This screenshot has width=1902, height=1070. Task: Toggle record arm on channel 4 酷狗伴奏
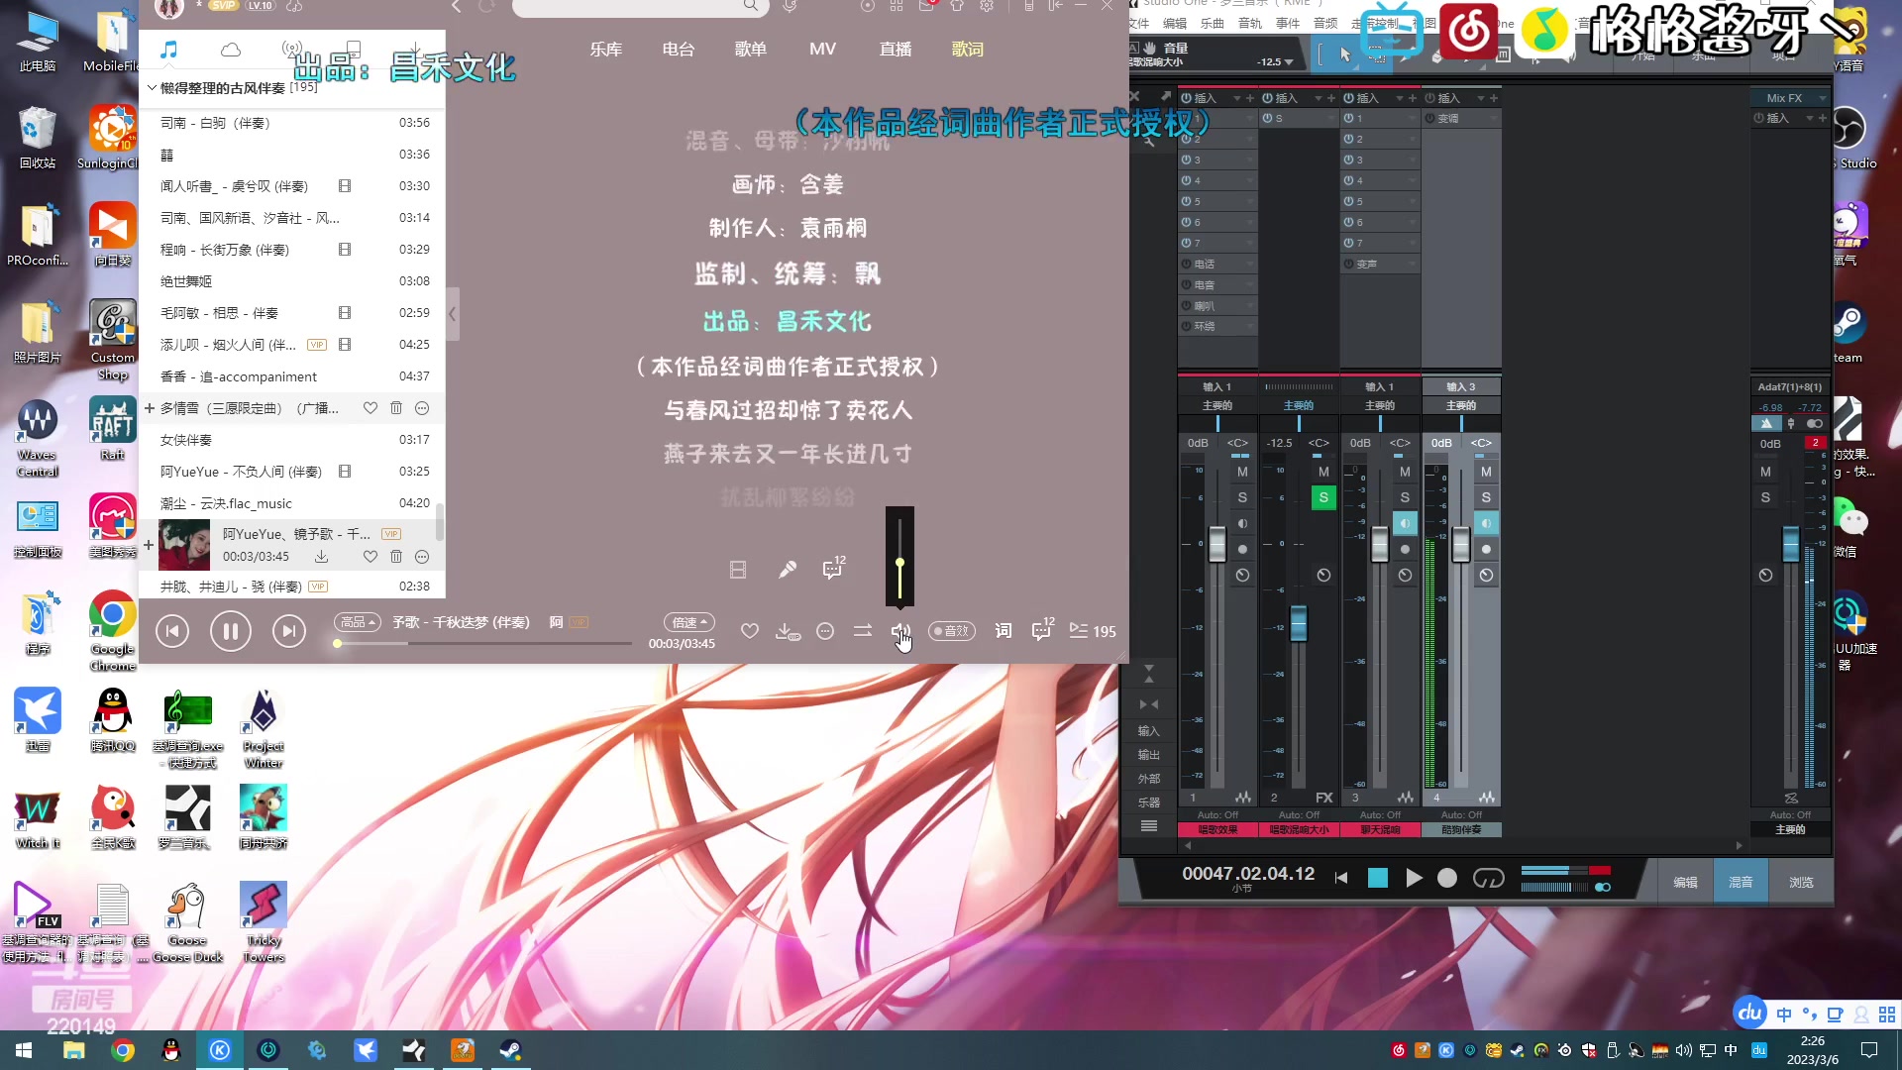click(x=1486, y=549)
